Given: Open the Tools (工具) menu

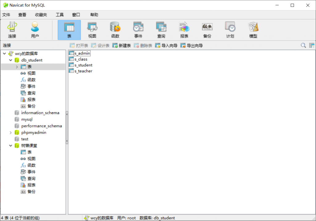Looking at the screenshot, I should click(x=60, y=15).
